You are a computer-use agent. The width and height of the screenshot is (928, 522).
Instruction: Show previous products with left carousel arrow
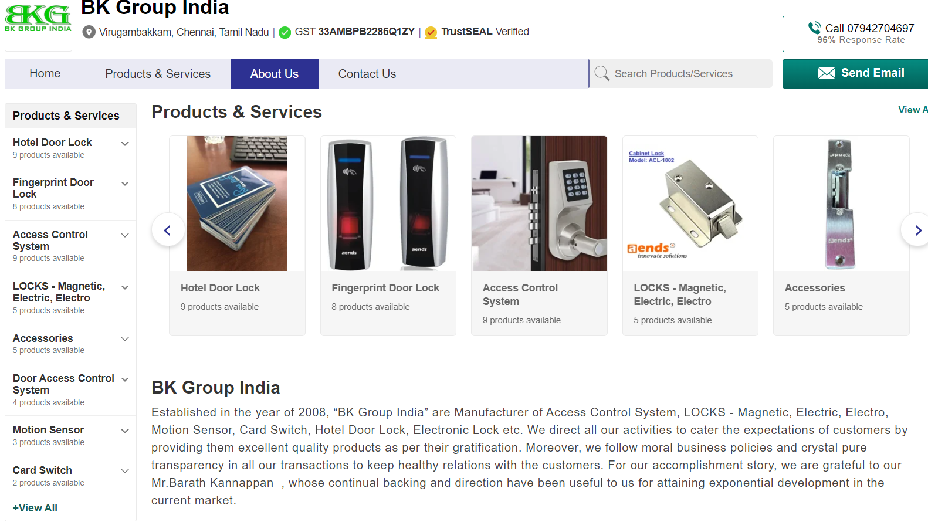(168, 230)
